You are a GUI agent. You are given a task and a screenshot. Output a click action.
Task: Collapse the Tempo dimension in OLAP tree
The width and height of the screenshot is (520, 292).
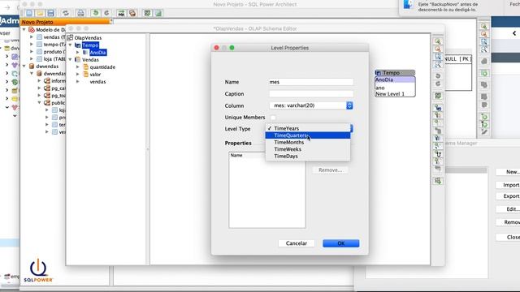70,45
